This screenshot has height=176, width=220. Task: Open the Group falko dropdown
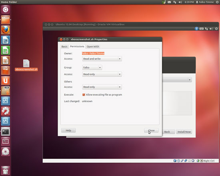click(x=92, y=68)
